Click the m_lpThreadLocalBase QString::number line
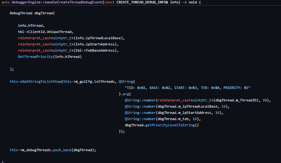Screen dimensions: 281x163 [177, 106]
